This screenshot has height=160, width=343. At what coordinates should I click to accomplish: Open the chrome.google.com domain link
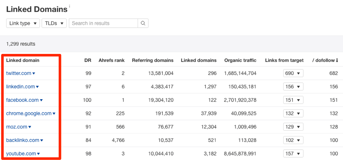point(29,114)
